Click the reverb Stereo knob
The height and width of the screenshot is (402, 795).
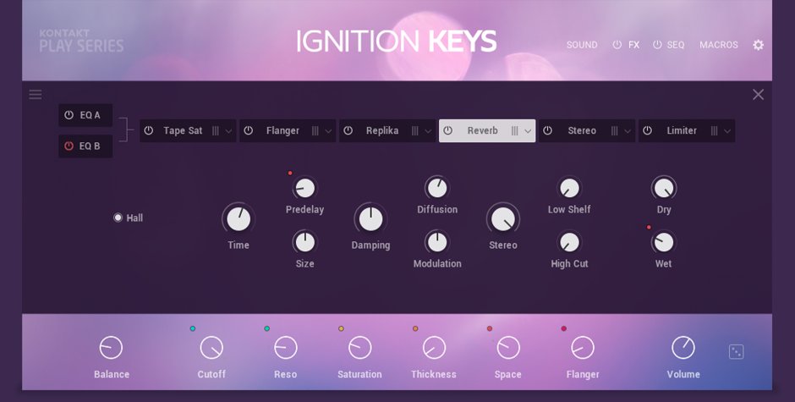[x=503, y=219]
